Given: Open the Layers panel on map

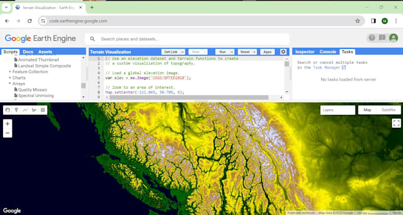Looking at the screenshot, I should pyautogui.click(x=337, y=110).
